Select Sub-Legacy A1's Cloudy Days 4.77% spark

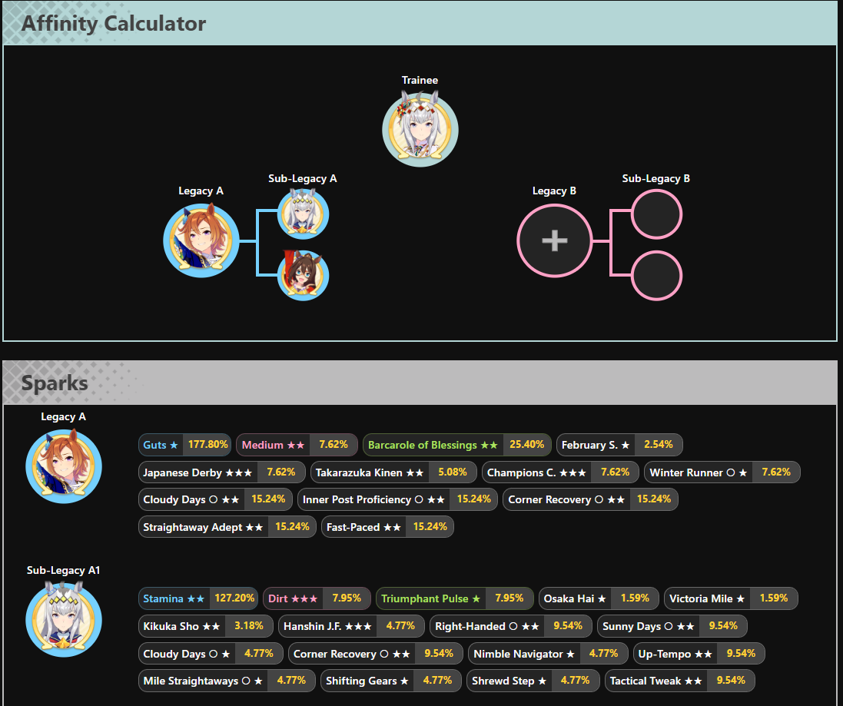(211, 653)
